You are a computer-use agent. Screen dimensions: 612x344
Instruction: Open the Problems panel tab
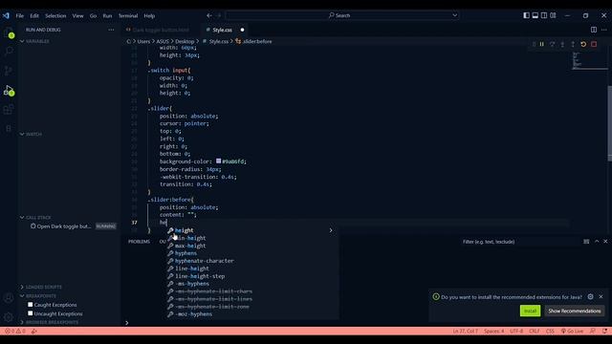tap(139, 242)
